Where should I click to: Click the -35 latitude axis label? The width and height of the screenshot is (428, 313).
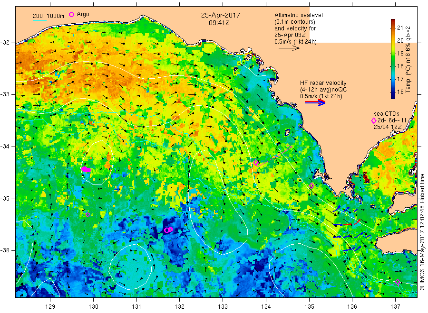[x=5, y=198]
